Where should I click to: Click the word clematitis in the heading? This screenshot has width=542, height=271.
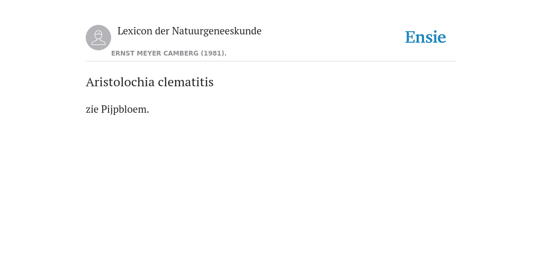pyautogui.click(x=186, y=82)
